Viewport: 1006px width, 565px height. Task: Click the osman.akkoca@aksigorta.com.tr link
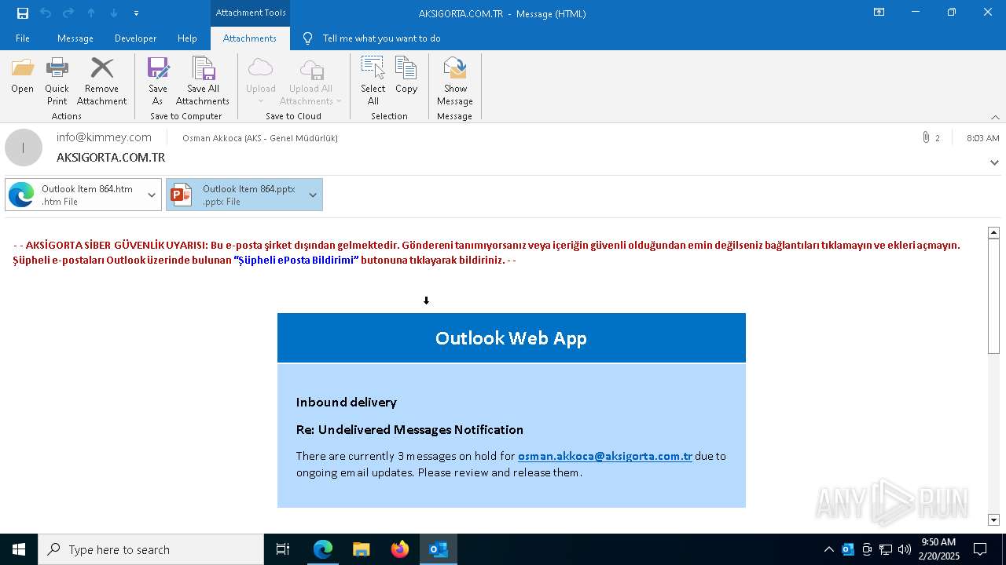tap(605, 456)
